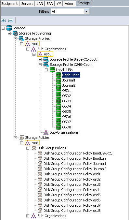Select the Storage Provisioning label
The width and height of the screenshot is (129, 220).
[35, 33]
